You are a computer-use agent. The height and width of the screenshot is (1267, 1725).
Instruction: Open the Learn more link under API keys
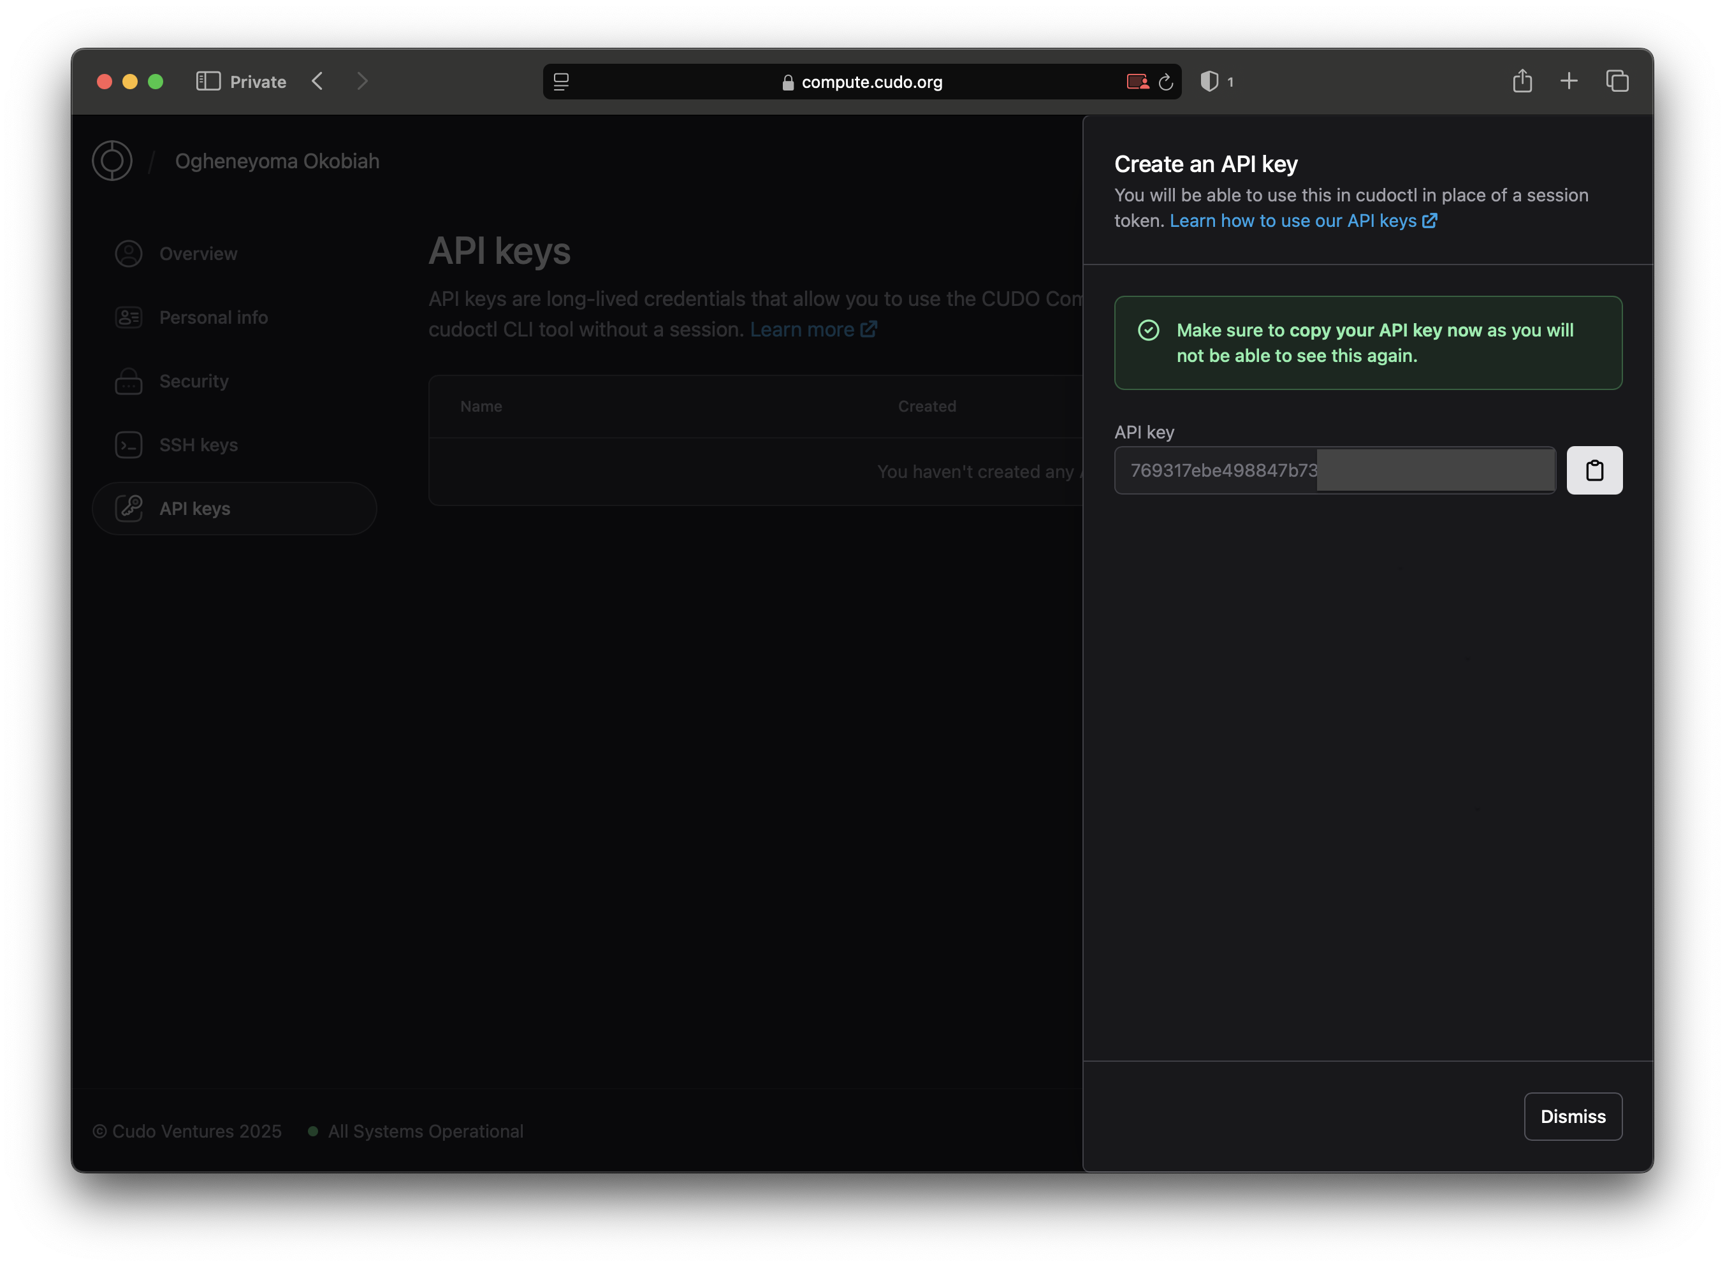pyautogui.click(x=813, y=329)
